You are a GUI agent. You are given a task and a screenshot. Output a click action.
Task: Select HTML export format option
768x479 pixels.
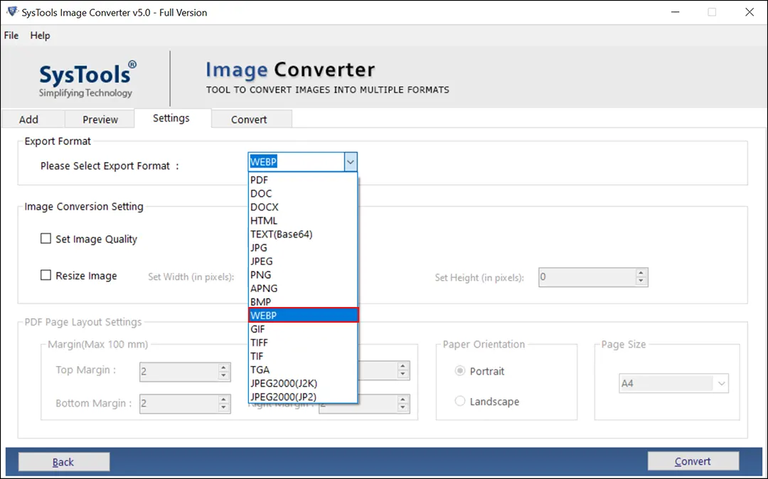pyautogui.click(x=303, y=220)
